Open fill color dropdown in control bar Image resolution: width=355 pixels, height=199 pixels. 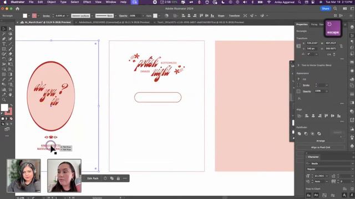point(29,16)
